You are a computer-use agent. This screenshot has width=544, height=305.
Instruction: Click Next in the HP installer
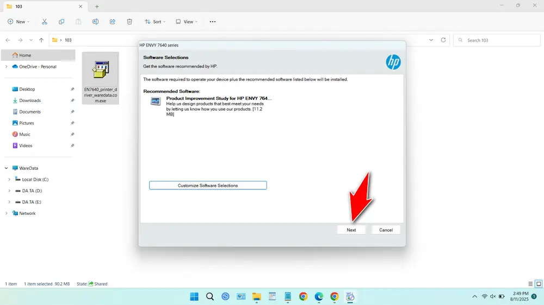[351, 230]
